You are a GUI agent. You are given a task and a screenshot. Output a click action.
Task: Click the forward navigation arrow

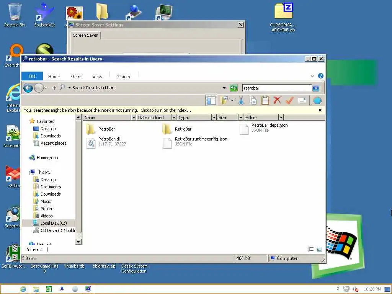39,88
